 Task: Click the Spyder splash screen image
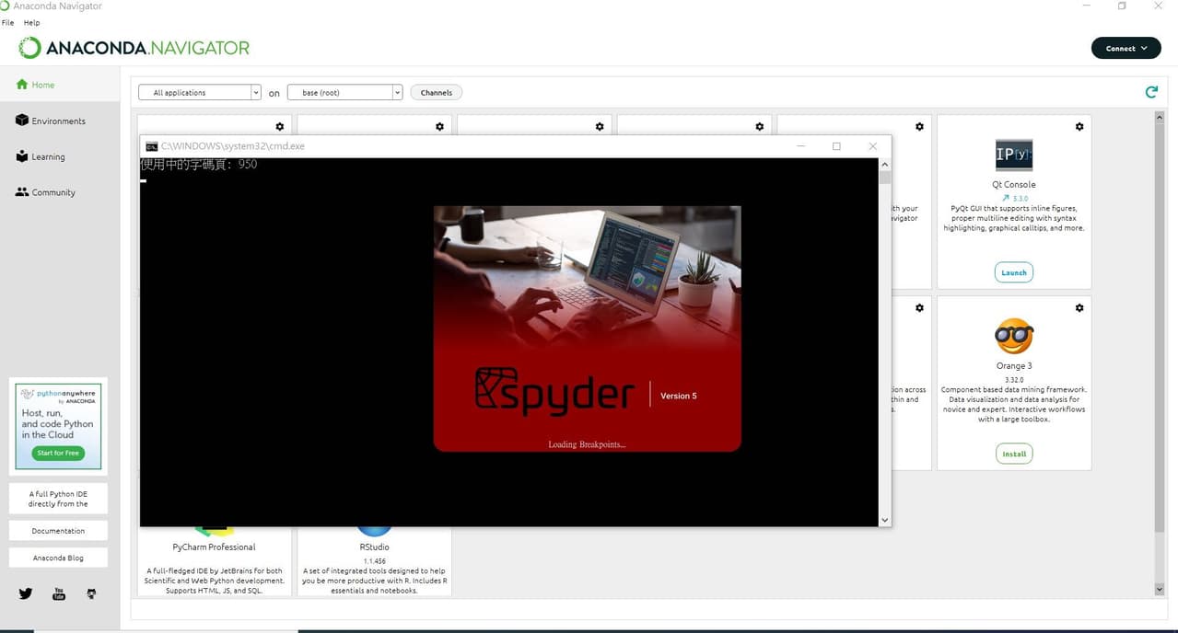point(588,328)
